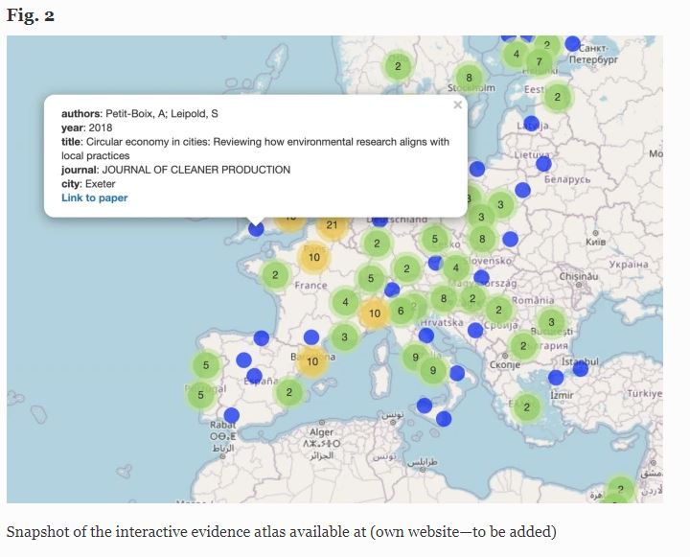Screen dimensions: 690x557
Task: Select 2 cluster left of România label
Action: (498, 310)
